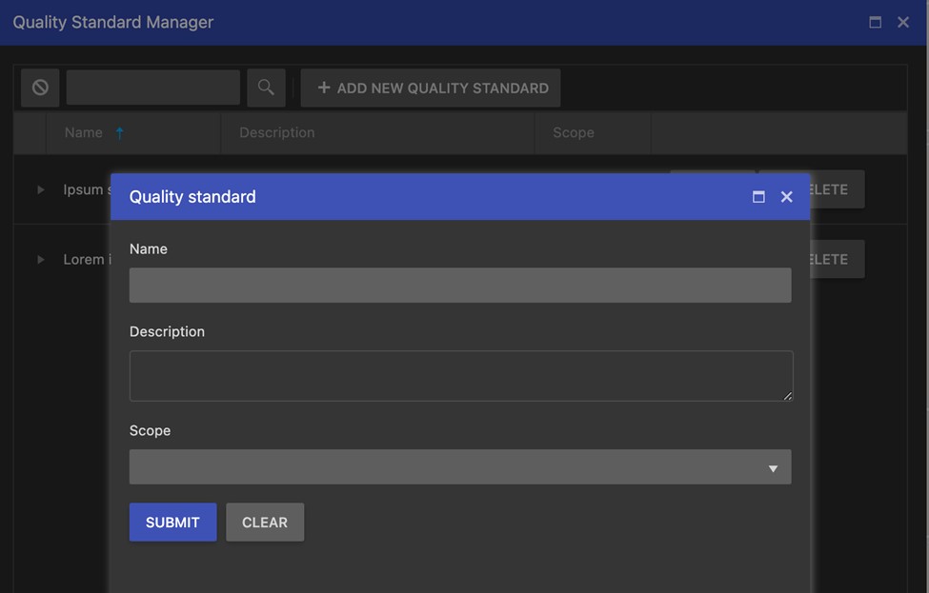This screenshot has width=929, height=593.
Task: Sort the table by Name column
Action: [84, 133]
